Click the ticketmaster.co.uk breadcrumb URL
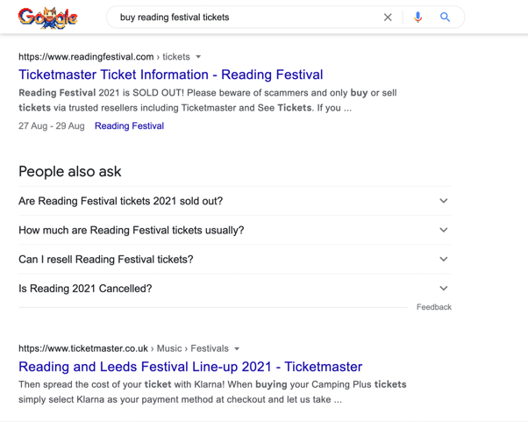The image size is (528, 422). coord(83,349)
